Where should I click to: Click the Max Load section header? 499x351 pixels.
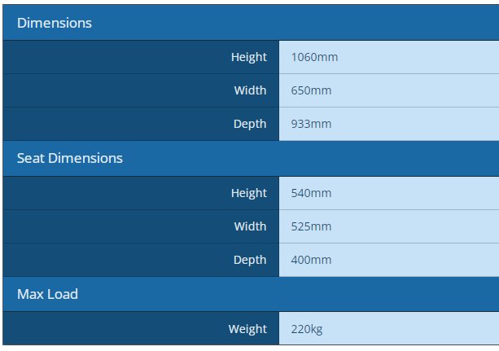47,294
